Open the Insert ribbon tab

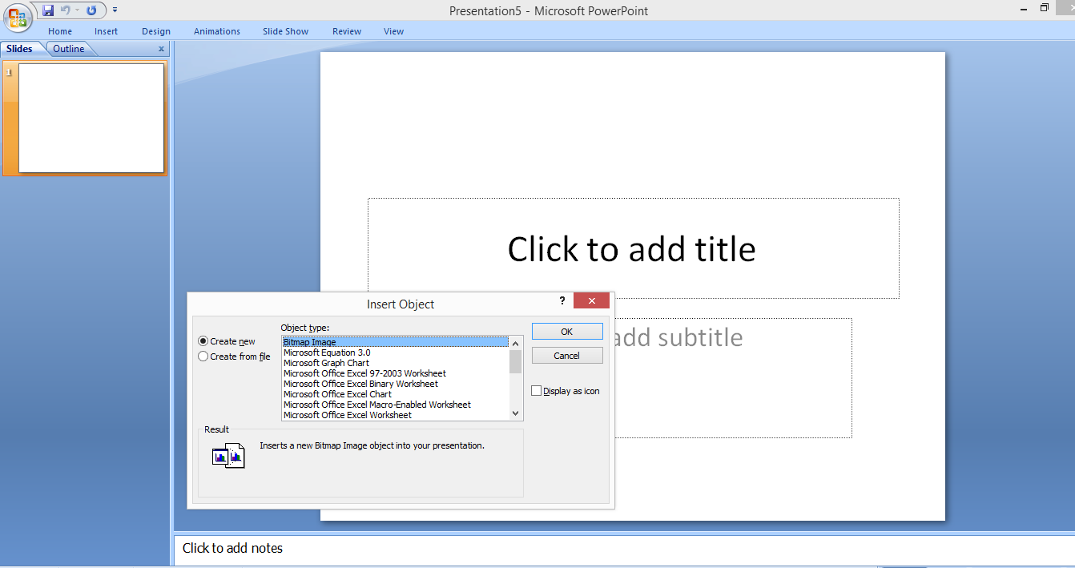[x=106, y=31]
